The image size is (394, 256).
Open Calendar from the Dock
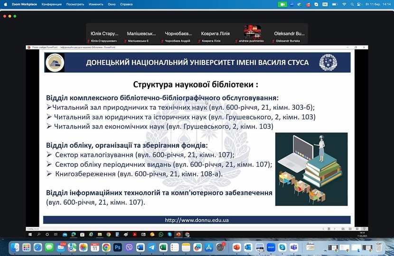point(95,248)
